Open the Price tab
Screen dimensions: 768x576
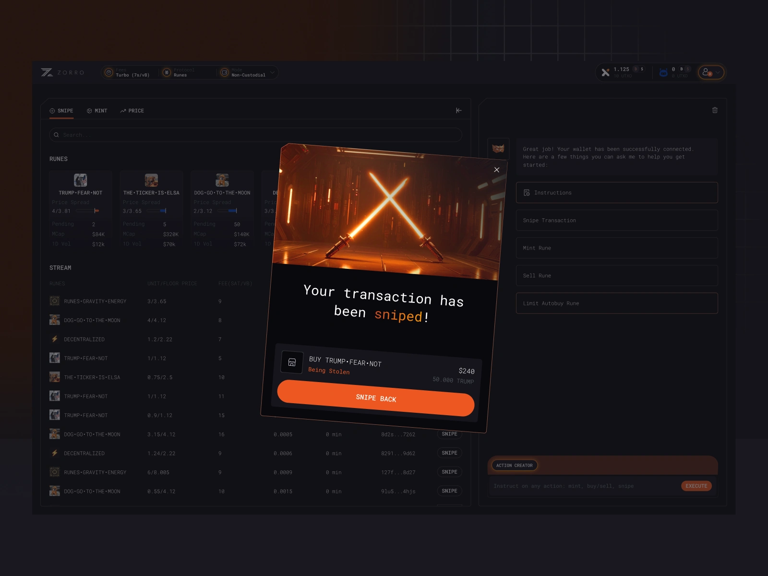point(132,111)
